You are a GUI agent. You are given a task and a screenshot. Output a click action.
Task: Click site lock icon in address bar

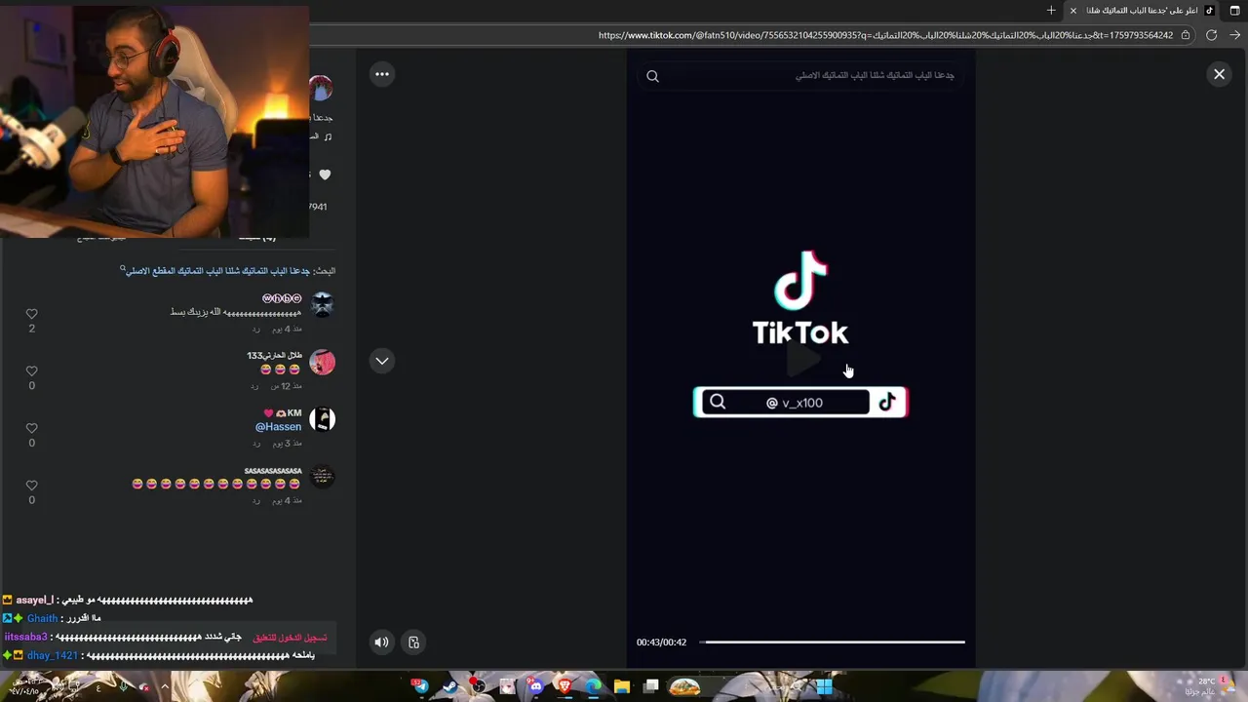click(x=1186, y=35)
